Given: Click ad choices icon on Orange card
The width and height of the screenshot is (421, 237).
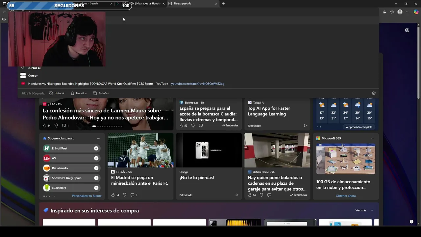Looking at the screenshot, I should tap(237, 195).
